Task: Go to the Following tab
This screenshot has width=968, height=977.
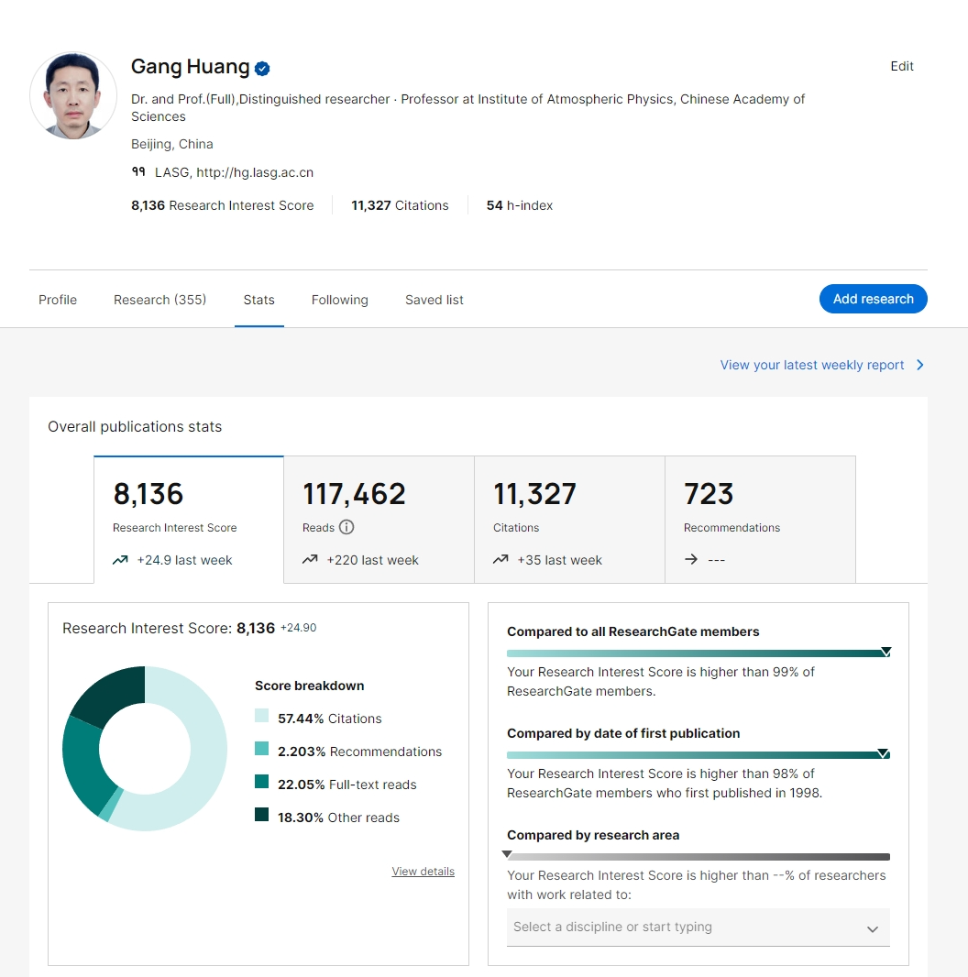Action: click(340, 300)
